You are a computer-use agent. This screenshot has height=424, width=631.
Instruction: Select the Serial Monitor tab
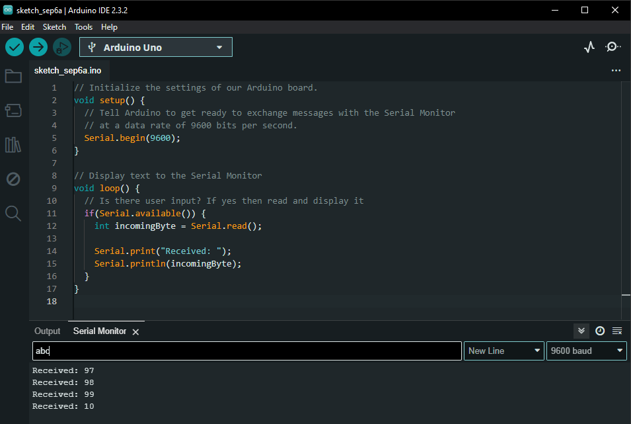[x=100, y=331]
